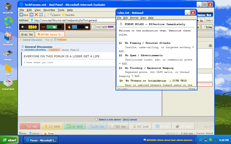Open Notepad Help menu
Viewport: 231px width, 144px height.
tap(151, 18)
